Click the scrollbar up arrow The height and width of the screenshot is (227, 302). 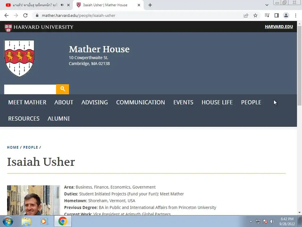tap(299, 24)
